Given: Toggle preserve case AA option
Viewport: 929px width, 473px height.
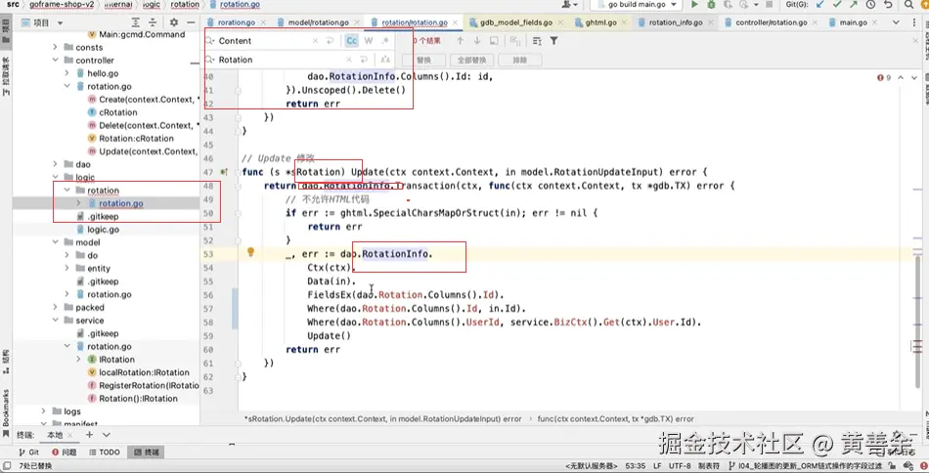Looking at the screenshot, I should [x=385, y=60].
